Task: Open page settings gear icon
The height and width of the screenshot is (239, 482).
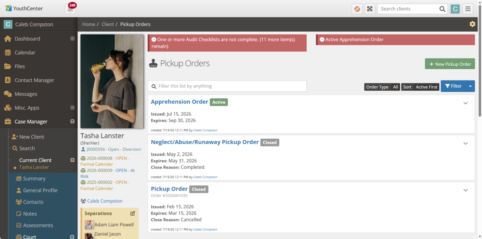Action: tap(472, 24)
